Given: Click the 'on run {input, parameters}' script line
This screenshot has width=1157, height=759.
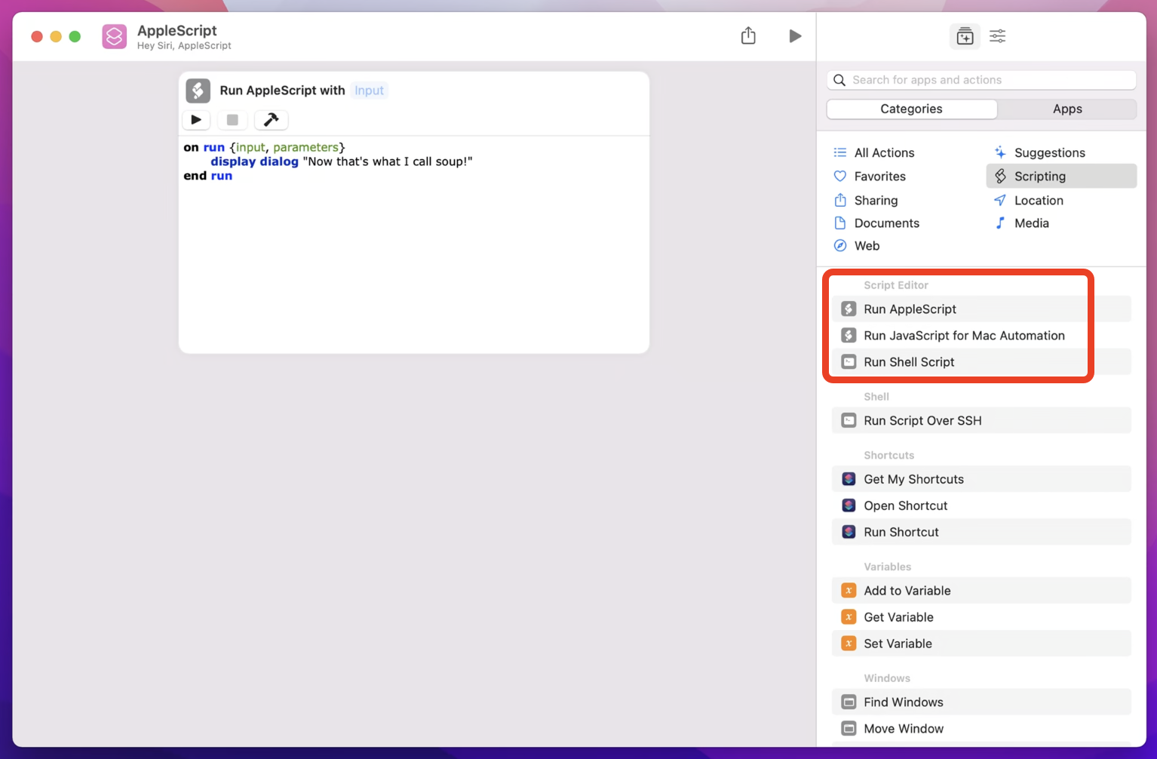Looking at the screenshot, I should [x=264, y=147].
